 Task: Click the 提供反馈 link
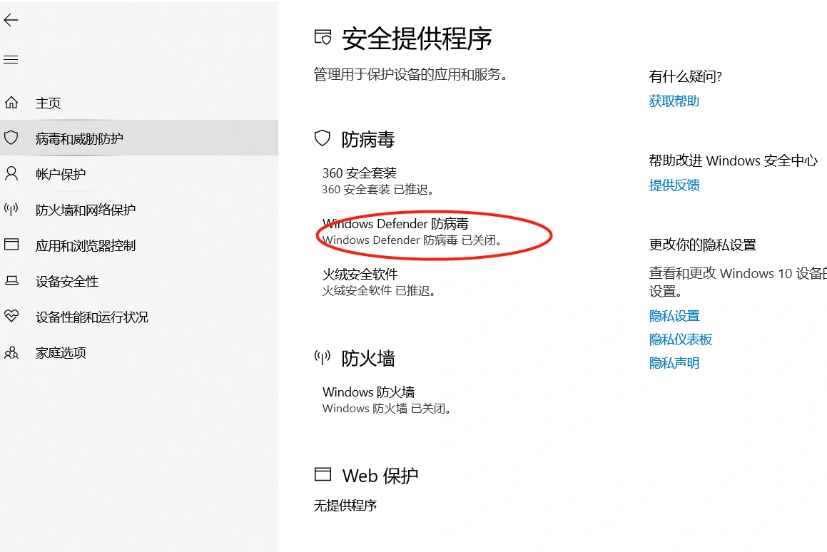(674, 185)
